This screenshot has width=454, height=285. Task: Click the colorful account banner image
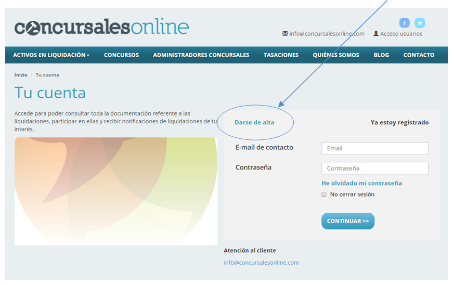point(116,191)
